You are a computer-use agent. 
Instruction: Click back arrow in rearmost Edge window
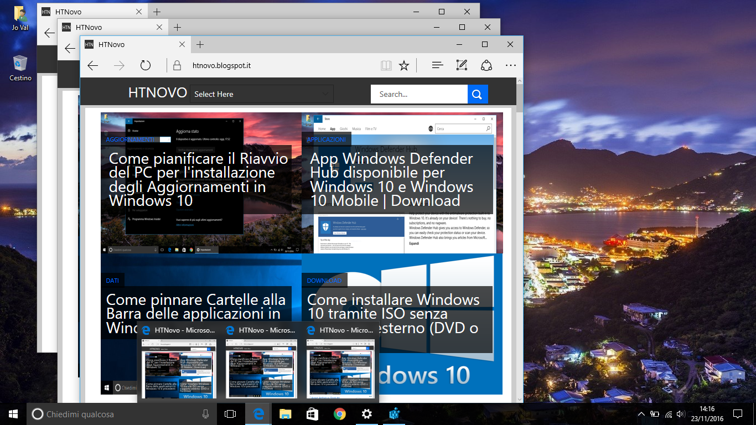tap(49, 33)
